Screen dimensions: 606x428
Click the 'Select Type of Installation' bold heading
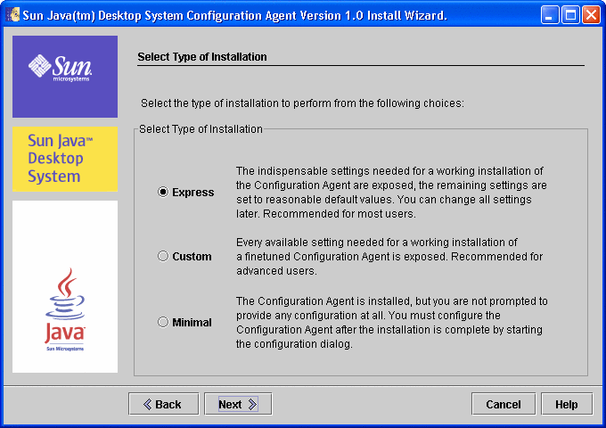(202, 57)
